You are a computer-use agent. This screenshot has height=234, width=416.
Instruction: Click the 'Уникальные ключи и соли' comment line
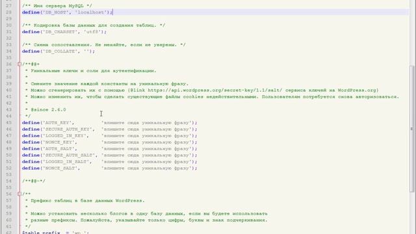coord(94,71)
